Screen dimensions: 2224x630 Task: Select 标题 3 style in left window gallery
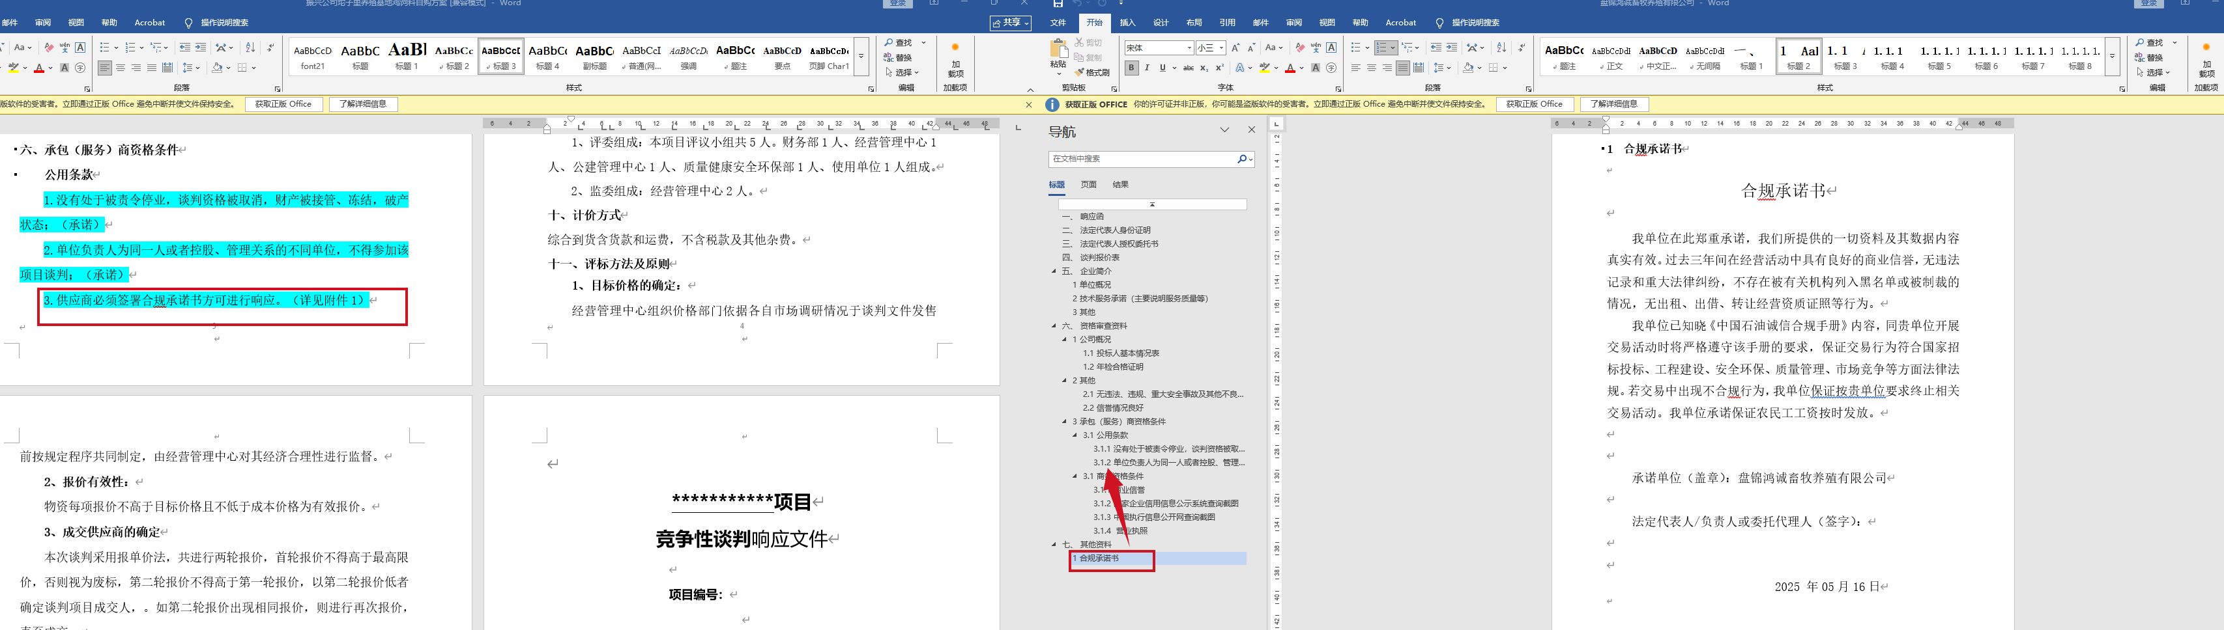pos(500,56)
